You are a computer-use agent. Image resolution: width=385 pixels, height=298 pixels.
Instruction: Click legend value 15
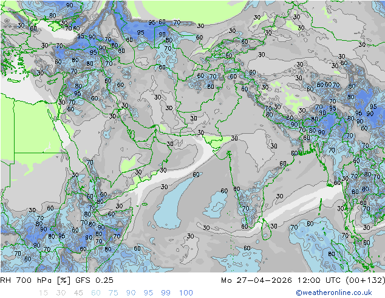click(x=43, y=293)
